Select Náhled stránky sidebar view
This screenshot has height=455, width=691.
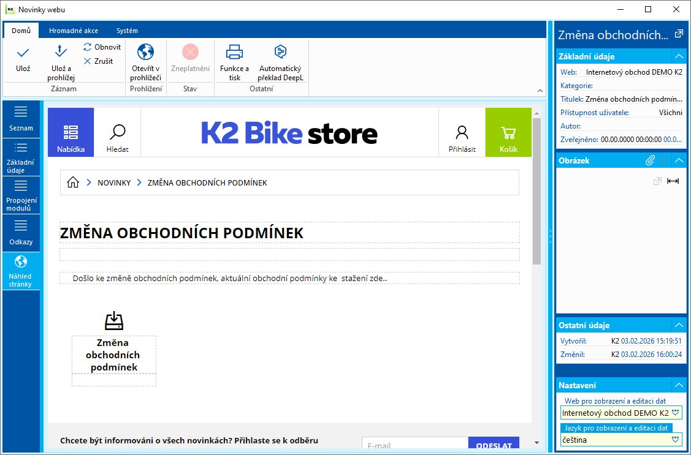pyautogui.click(x=21, y=271)
